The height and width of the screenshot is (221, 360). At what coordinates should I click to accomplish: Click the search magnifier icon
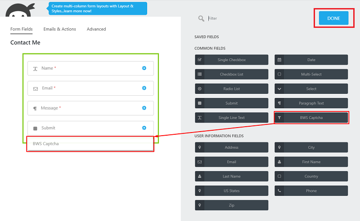pyautogui.click(x=201, y=18)
